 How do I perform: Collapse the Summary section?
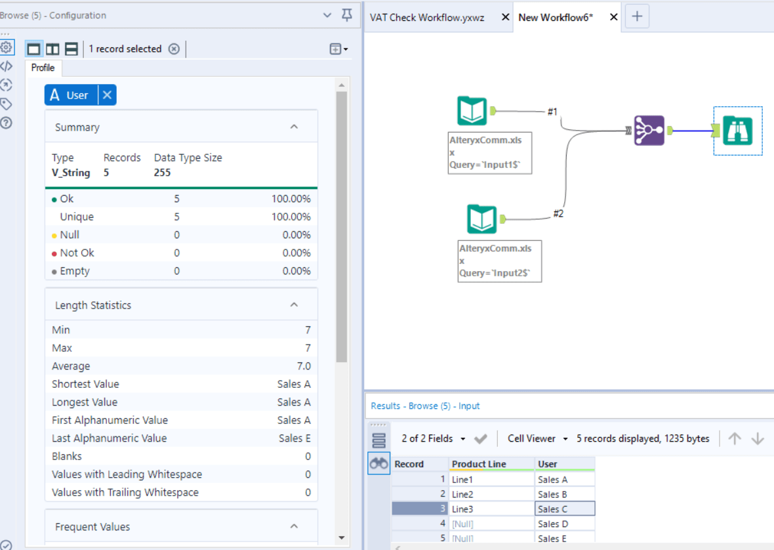pyautogui.click(x=295, y=127)
